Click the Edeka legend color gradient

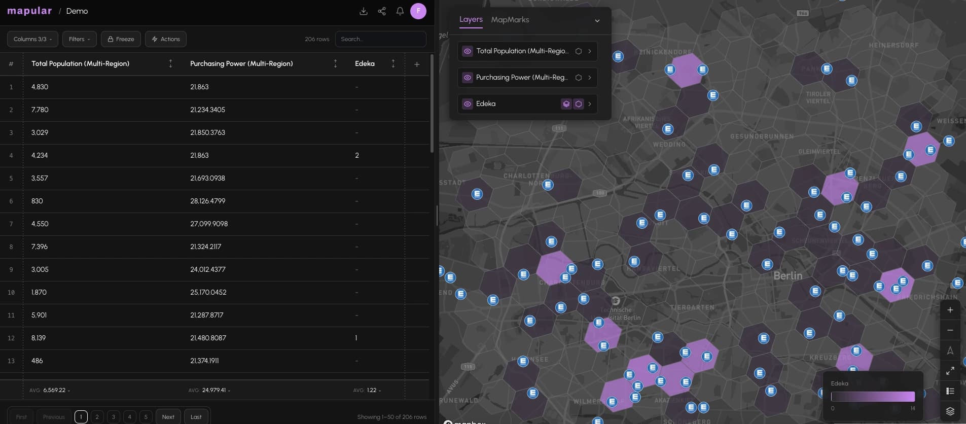[873, 397]
